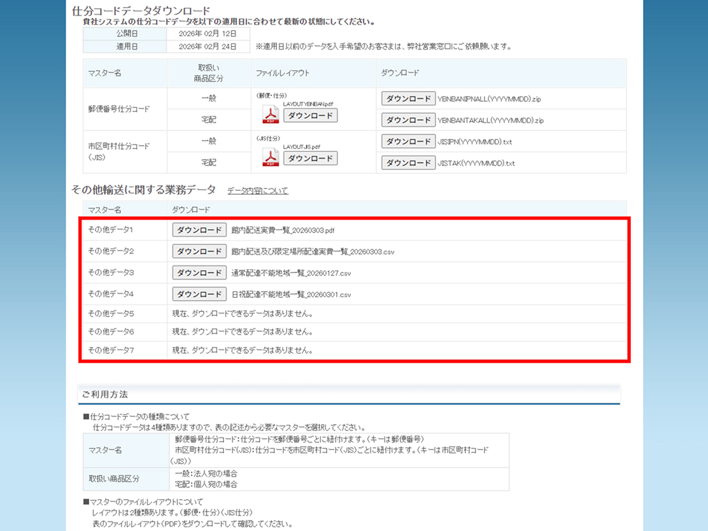Click the その他データ5 row label
Screen dimensions: 708x531
[x=111, y=313]
